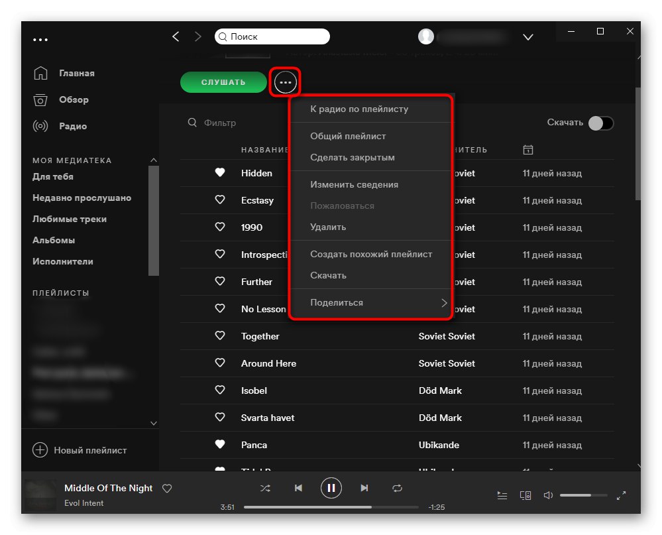Open Evol Intent artist link
662x535 pixels.
pyautogui.click(x=83, y=503)
